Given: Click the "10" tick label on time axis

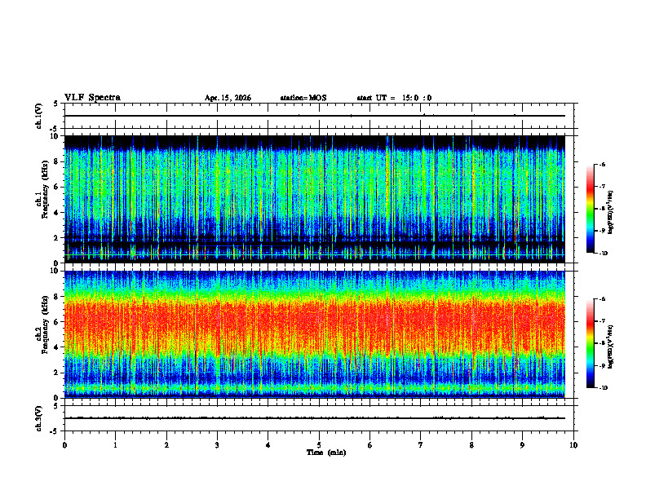Looking at the screenshot, I should 573,445.
